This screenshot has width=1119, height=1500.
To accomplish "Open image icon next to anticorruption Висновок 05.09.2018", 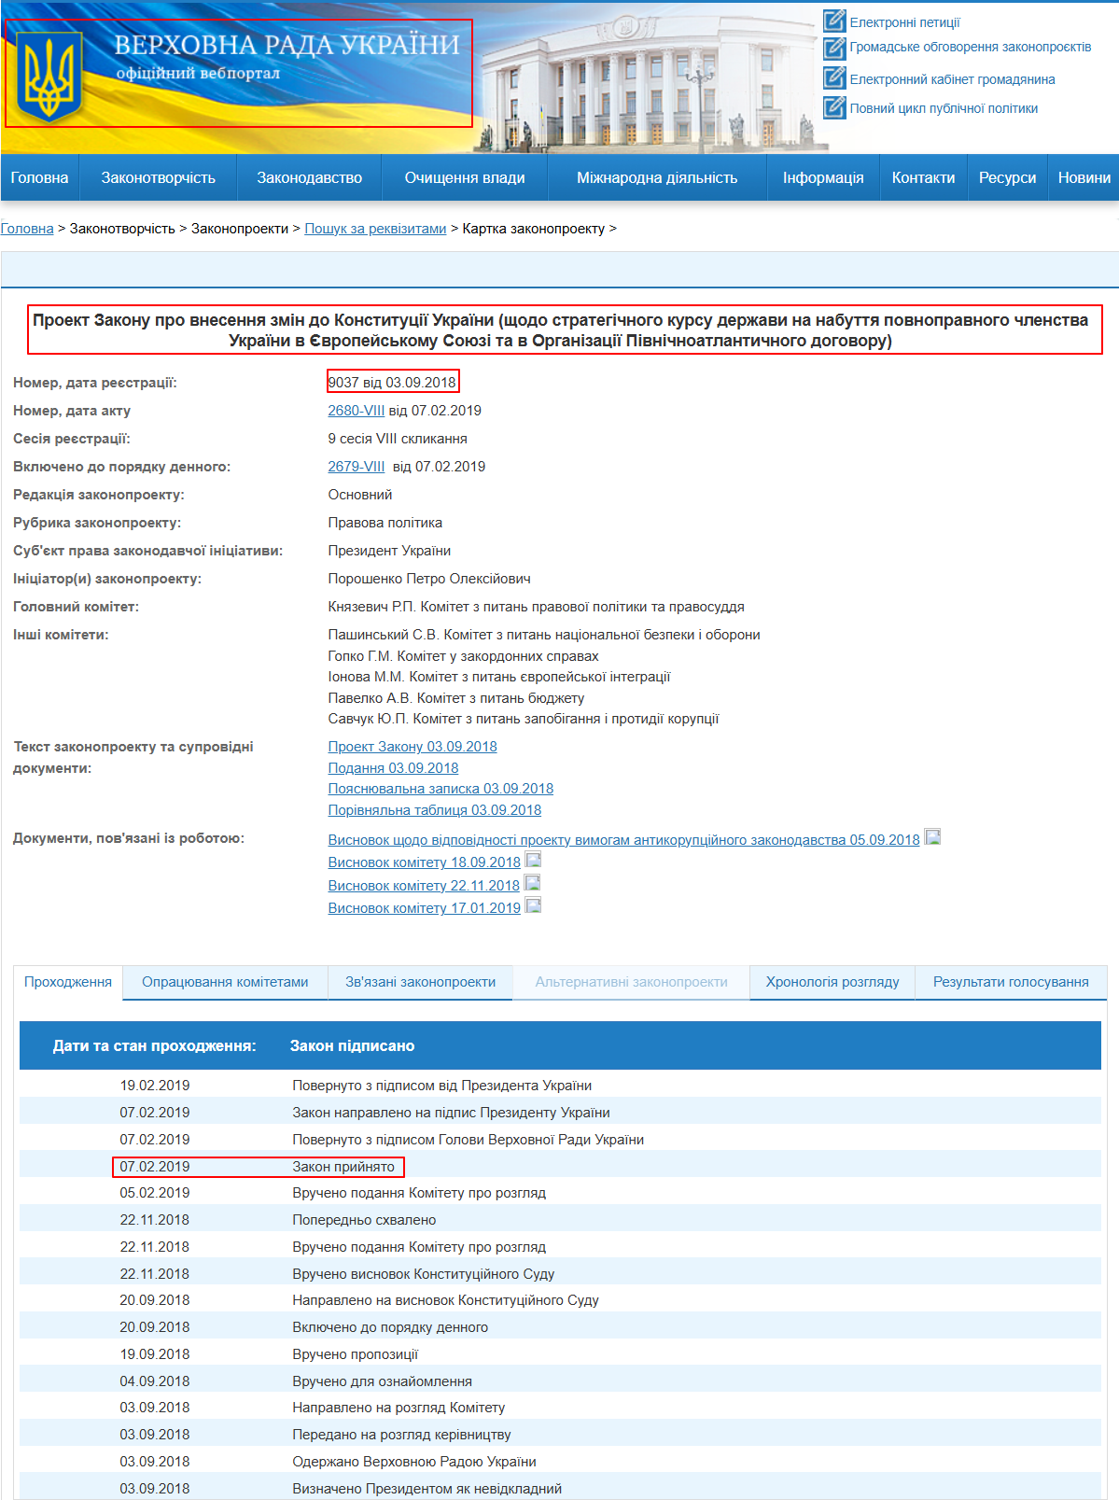I will [x=932, y=837].
